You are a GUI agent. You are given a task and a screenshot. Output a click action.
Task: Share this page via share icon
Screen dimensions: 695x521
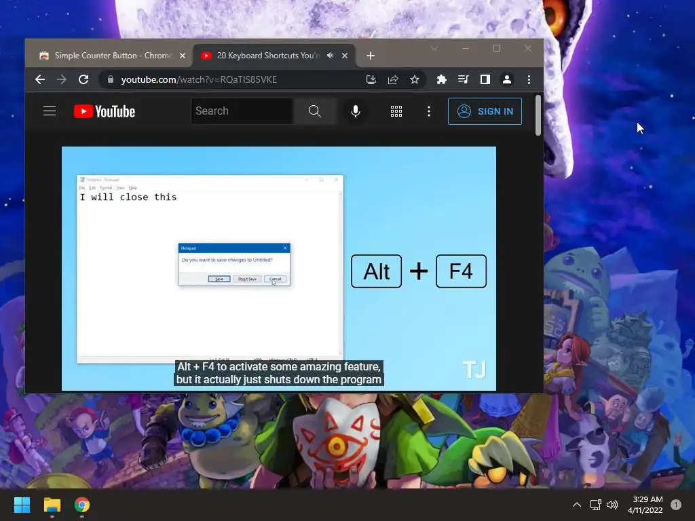tap(393, 79)
